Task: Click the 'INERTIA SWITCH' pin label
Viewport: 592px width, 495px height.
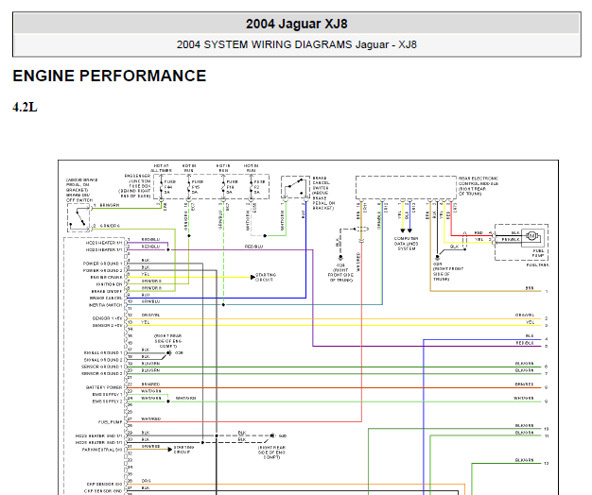Action: coord(106,305)
